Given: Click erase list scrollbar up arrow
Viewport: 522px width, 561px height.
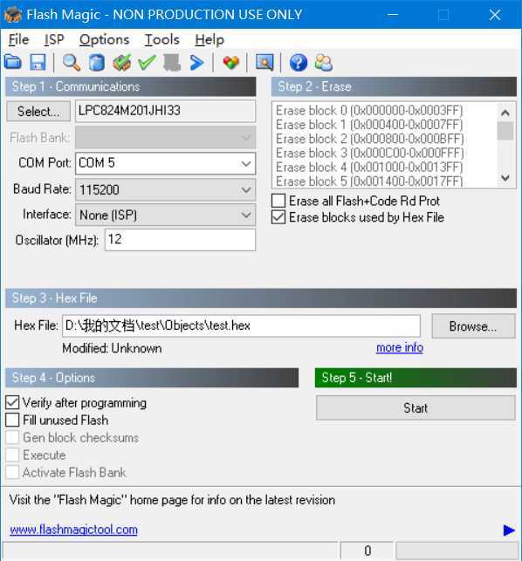Looking at the screenshot, I should (x=505, y=113).
